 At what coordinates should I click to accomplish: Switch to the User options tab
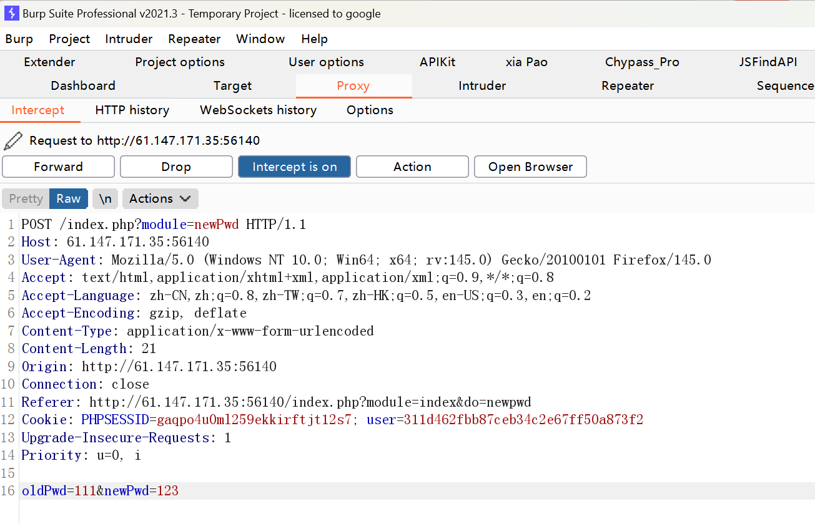click(x=326, y=62)
